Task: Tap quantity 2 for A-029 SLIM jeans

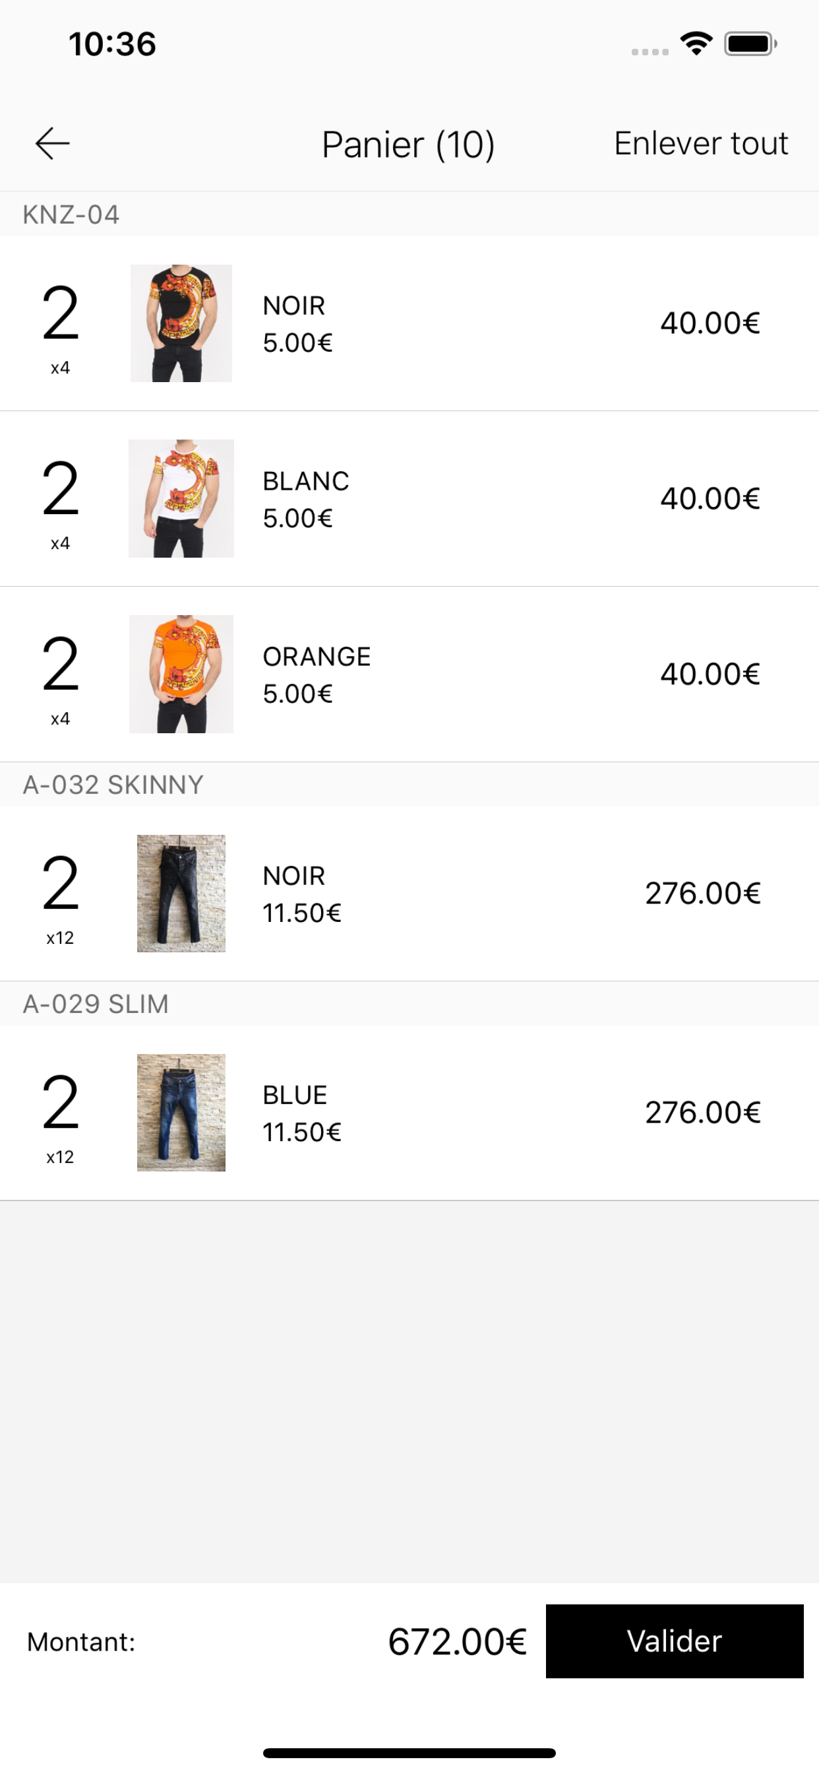Action: pos(61,1103)
